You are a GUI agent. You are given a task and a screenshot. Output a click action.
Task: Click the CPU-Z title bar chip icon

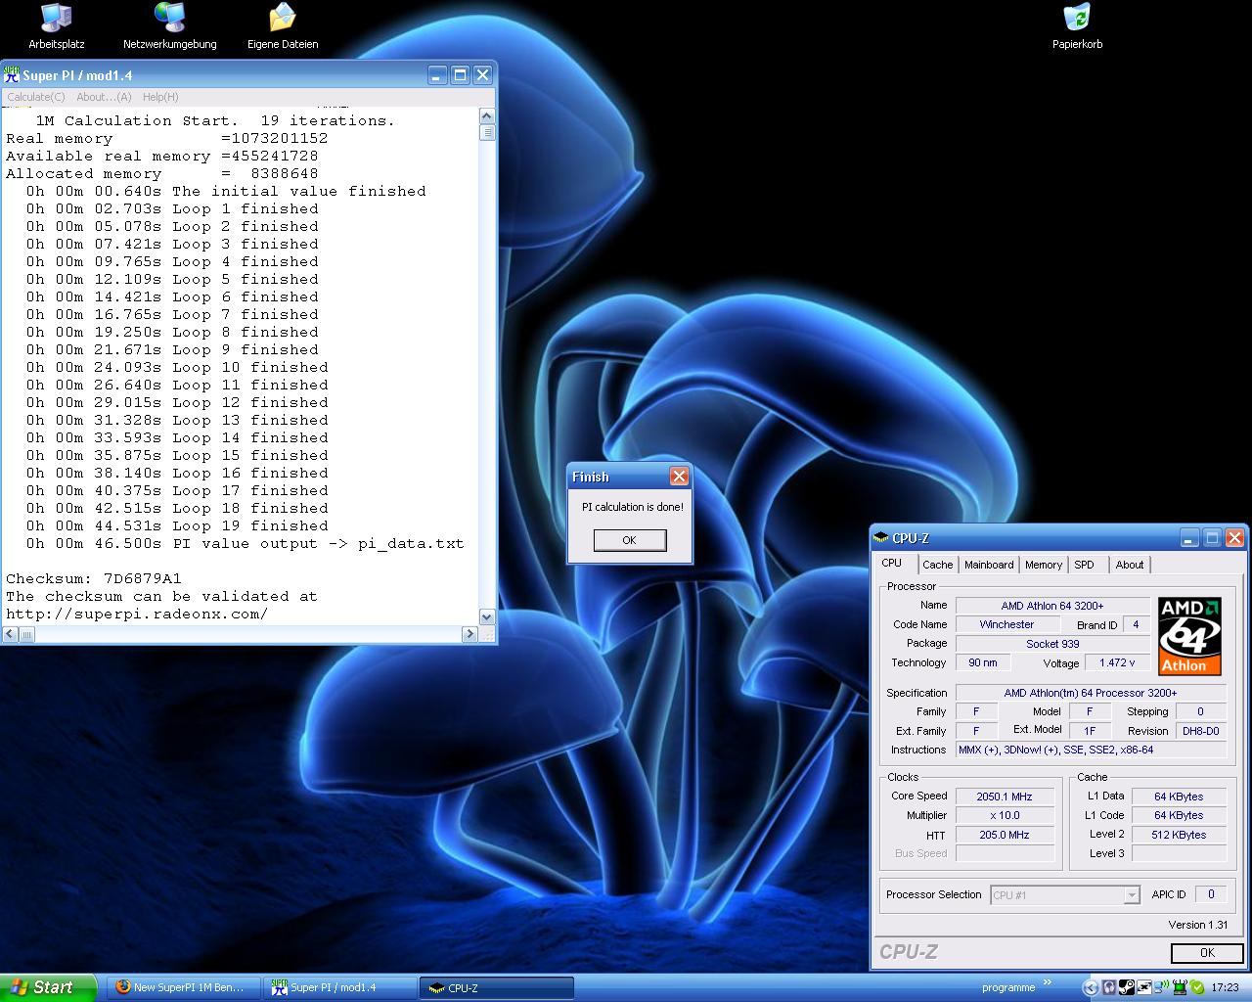[x=880, y=538]
